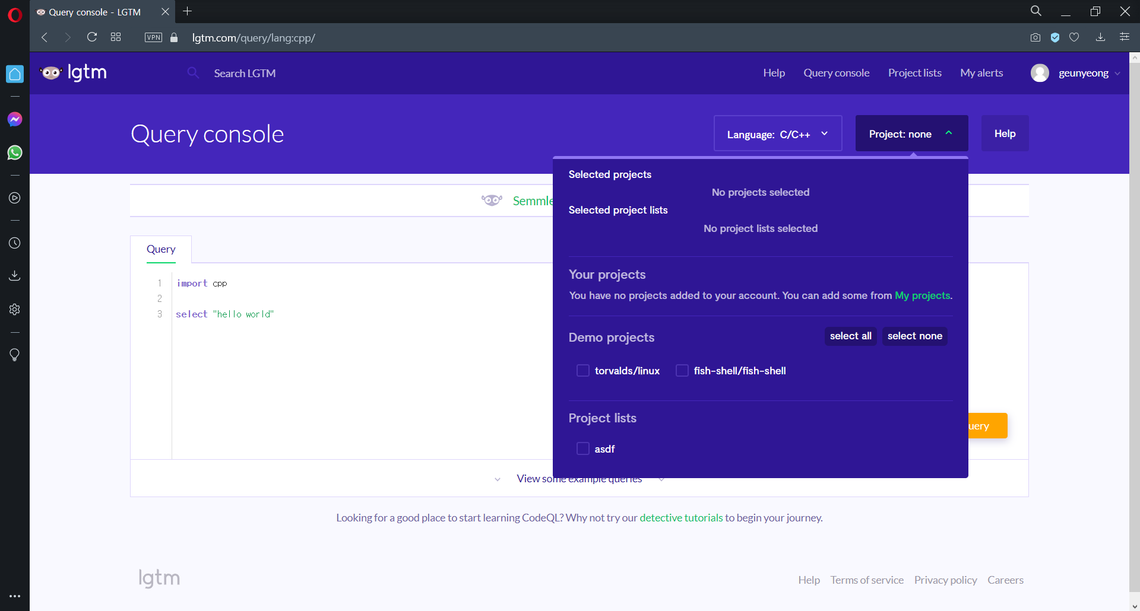Go back with the browser back arrow
Screen dimensions: 1140x611
tap(45, 37)
